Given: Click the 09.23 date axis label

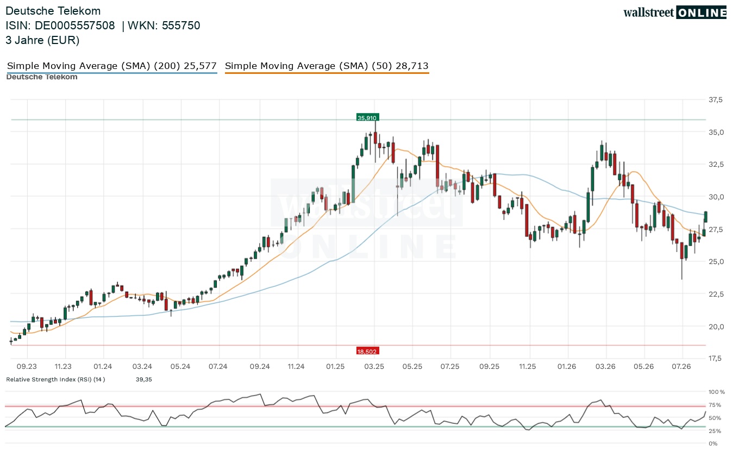Looking at the screenshot, I should (27, 367).
